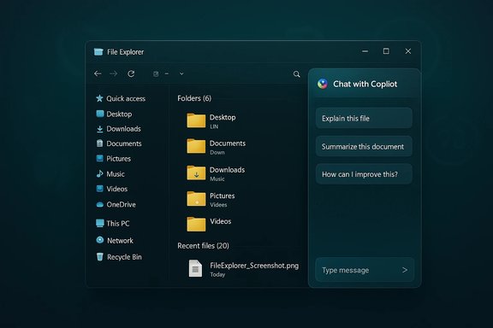
Task: Select Desktop label in sidebar
Action: (119, 114)
